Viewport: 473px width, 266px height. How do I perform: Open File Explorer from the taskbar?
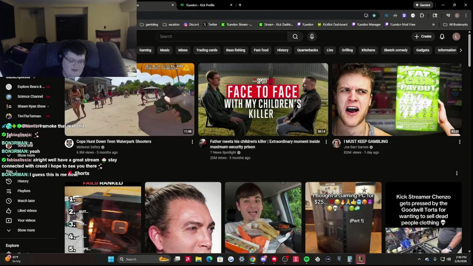point(198,259)
